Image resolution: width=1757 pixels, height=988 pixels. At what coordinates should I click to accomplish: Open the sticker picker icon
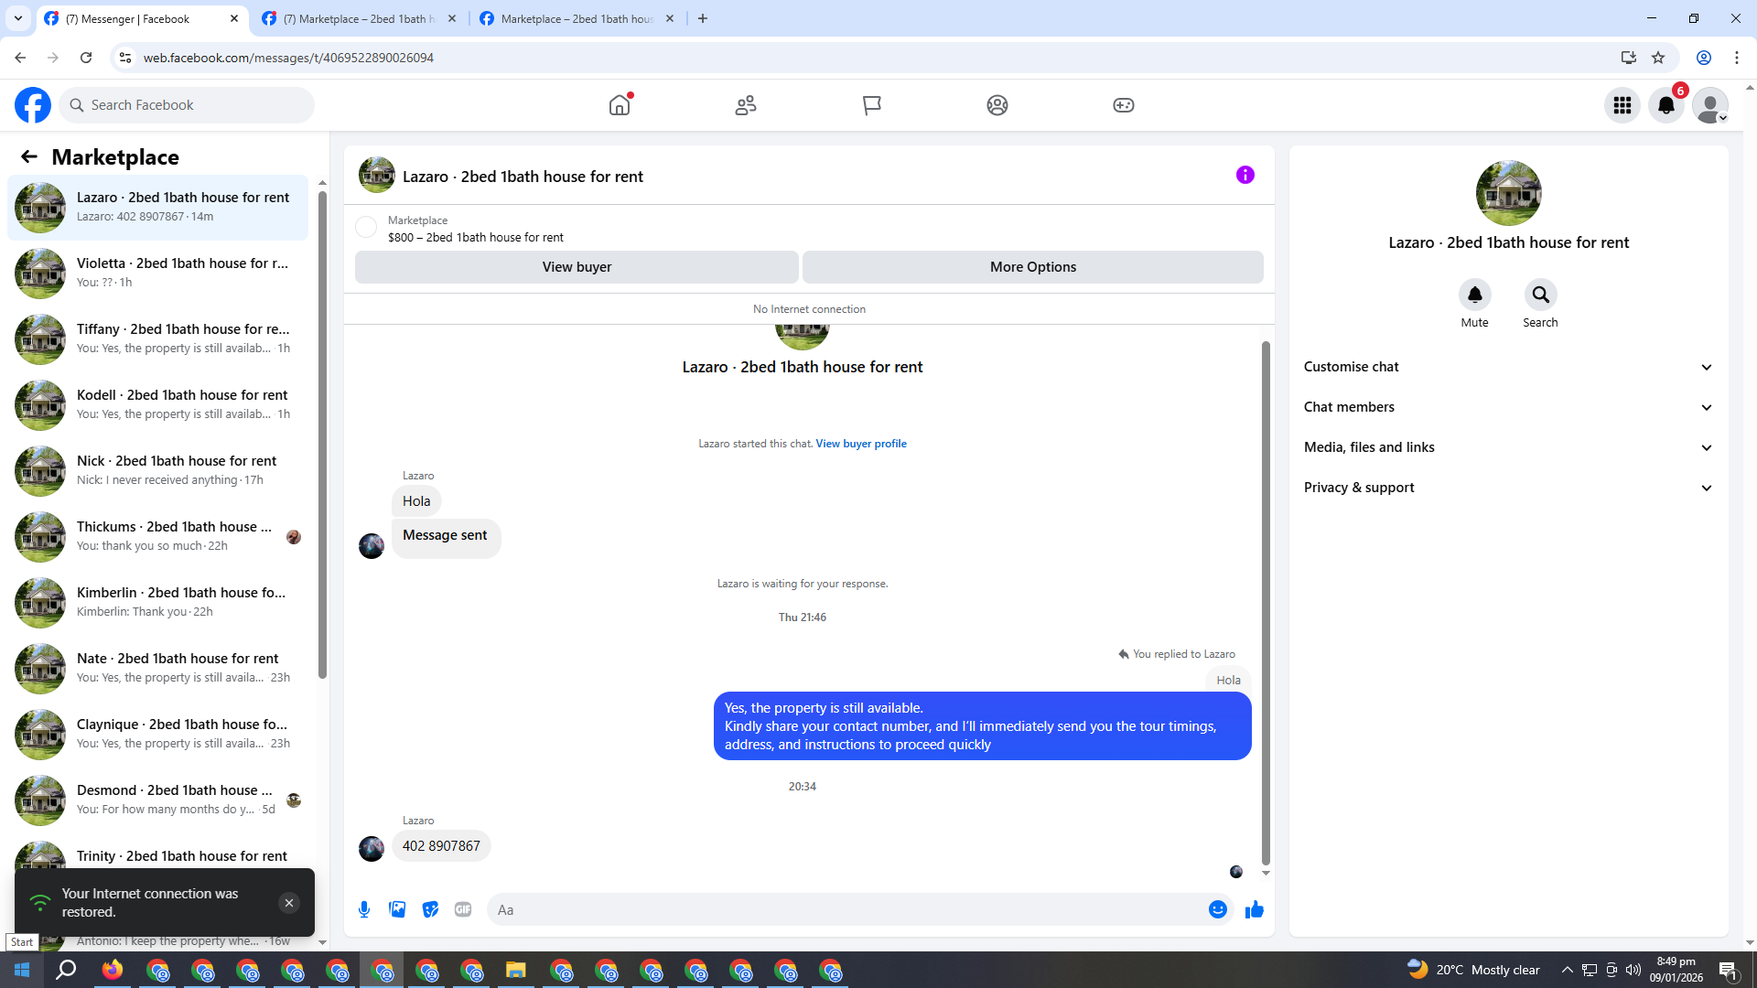[430, 909]
